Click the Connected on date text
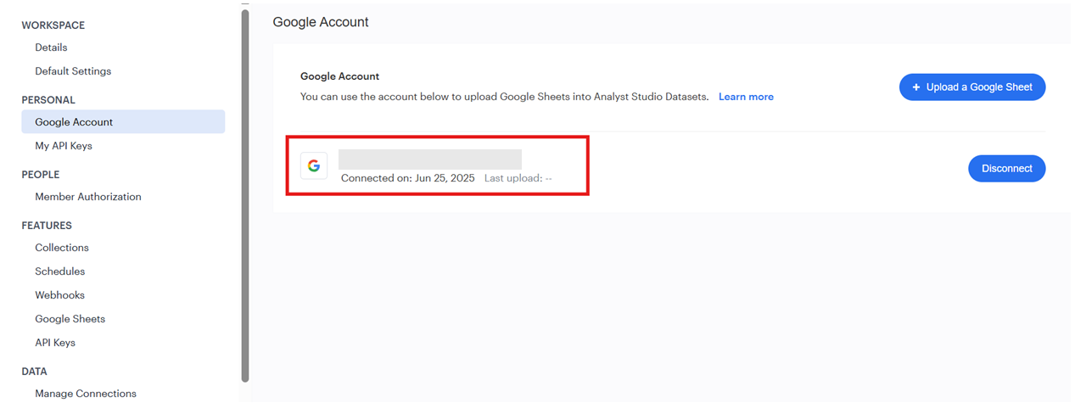 (408, 178)
